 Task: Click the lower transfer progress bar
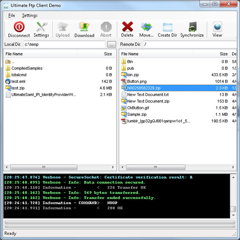pos(120,226)
